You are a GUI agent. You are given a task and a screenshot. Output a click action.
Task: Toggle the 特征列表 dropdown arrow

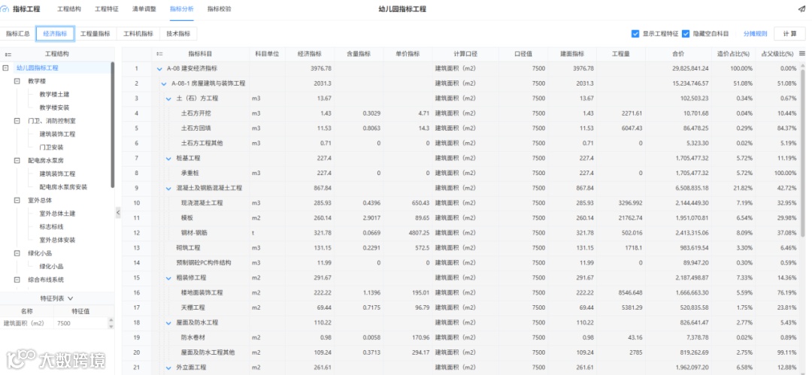pos(71,298)
